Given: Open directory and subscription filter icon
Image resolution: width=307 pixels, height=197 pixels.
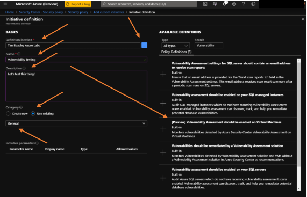Looking at the screenshot, I should (x=215, y=4).
